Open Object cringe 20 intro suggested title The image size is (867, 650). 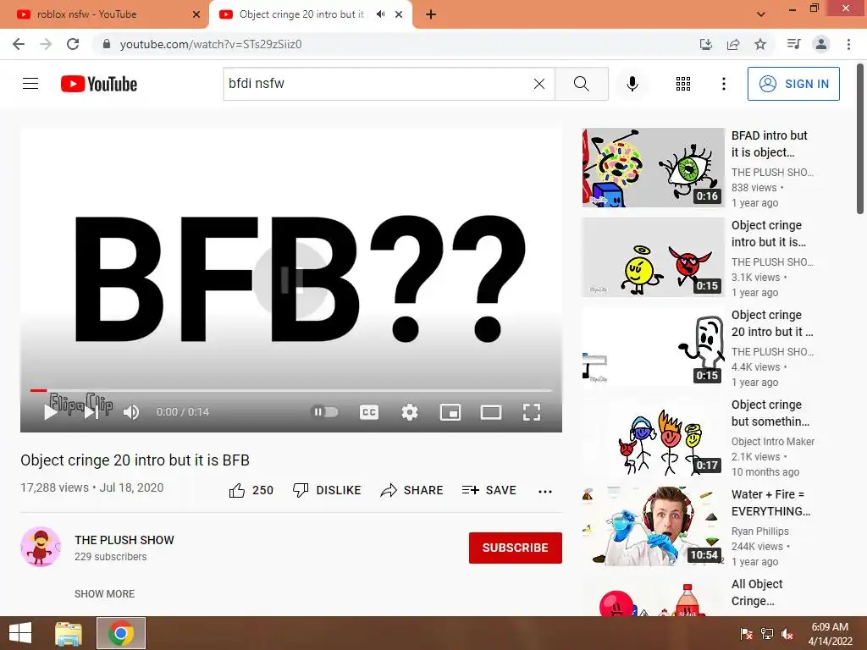[x=772, y=323]
